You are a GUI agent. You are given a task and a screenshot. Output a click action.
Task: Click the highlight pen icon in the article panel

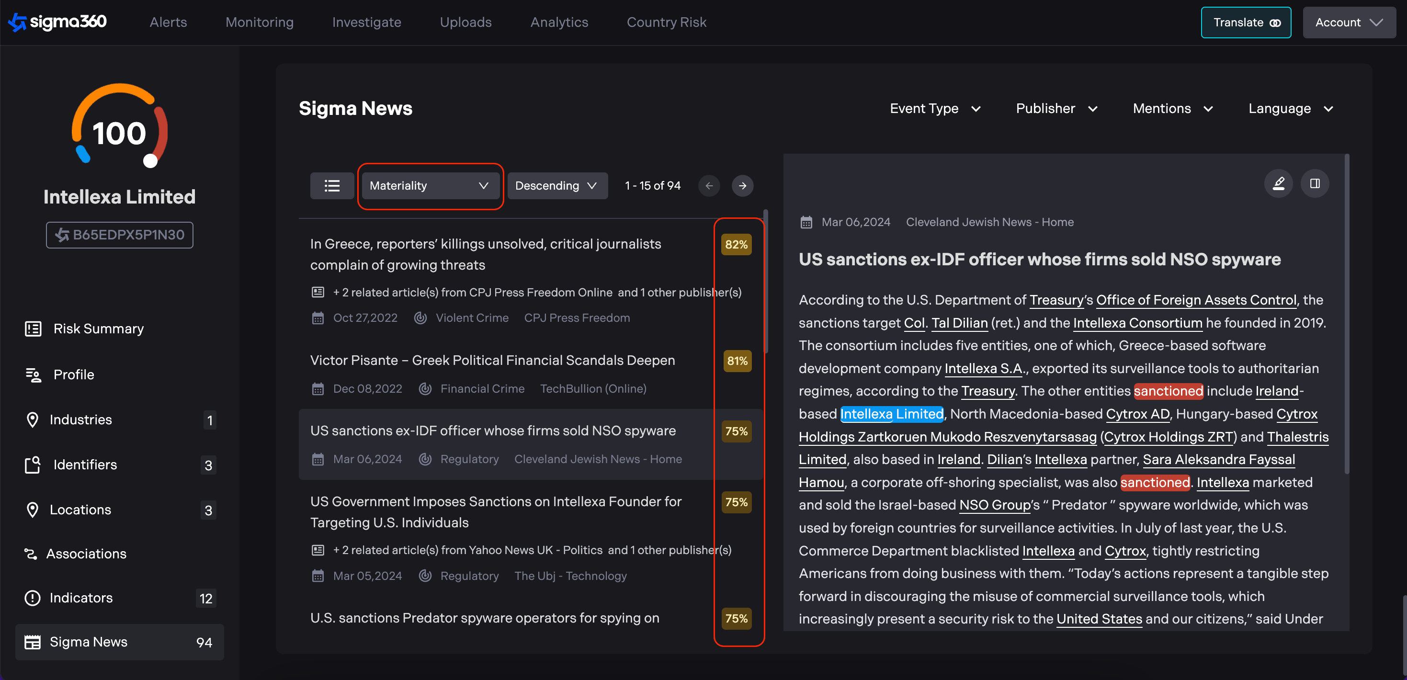[1278, 183]
